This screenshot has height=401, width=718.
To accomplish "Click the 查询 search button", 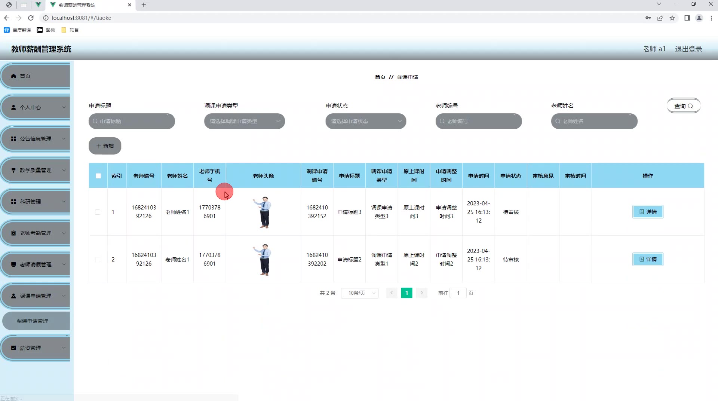I will (684, 106).
